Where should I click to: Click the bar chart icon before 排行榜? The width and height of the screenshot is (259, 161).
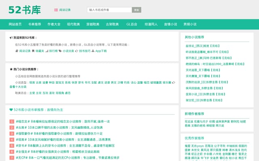(47, 51)
